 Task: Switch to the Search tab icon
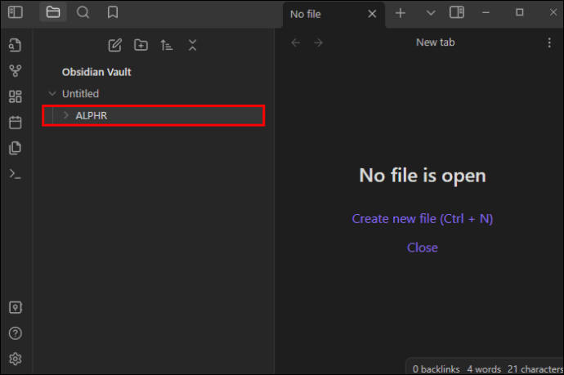point(83,12)
